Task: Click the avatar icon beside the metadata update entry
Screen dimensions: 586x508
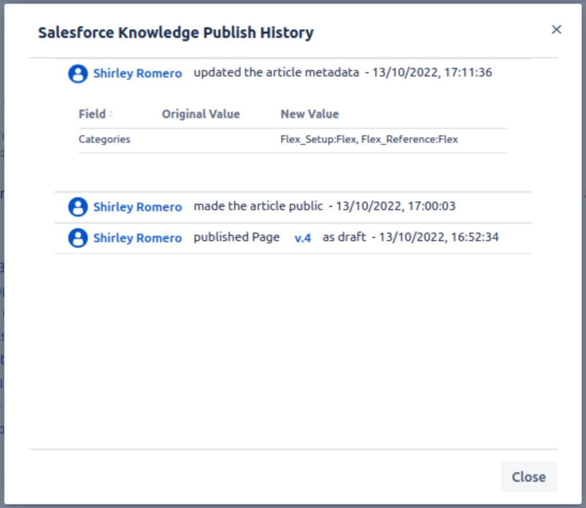Action: 78,73
